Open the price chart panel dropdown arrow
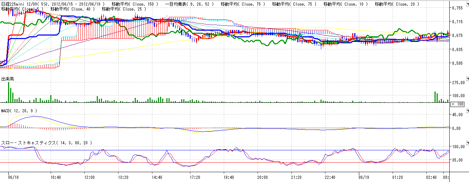The height and width of the screenshot is (182, 469). tap(467, 4)
